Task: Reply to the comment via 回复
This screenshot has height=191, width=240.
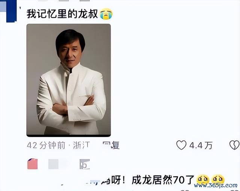Action: [x=111, y=145]
